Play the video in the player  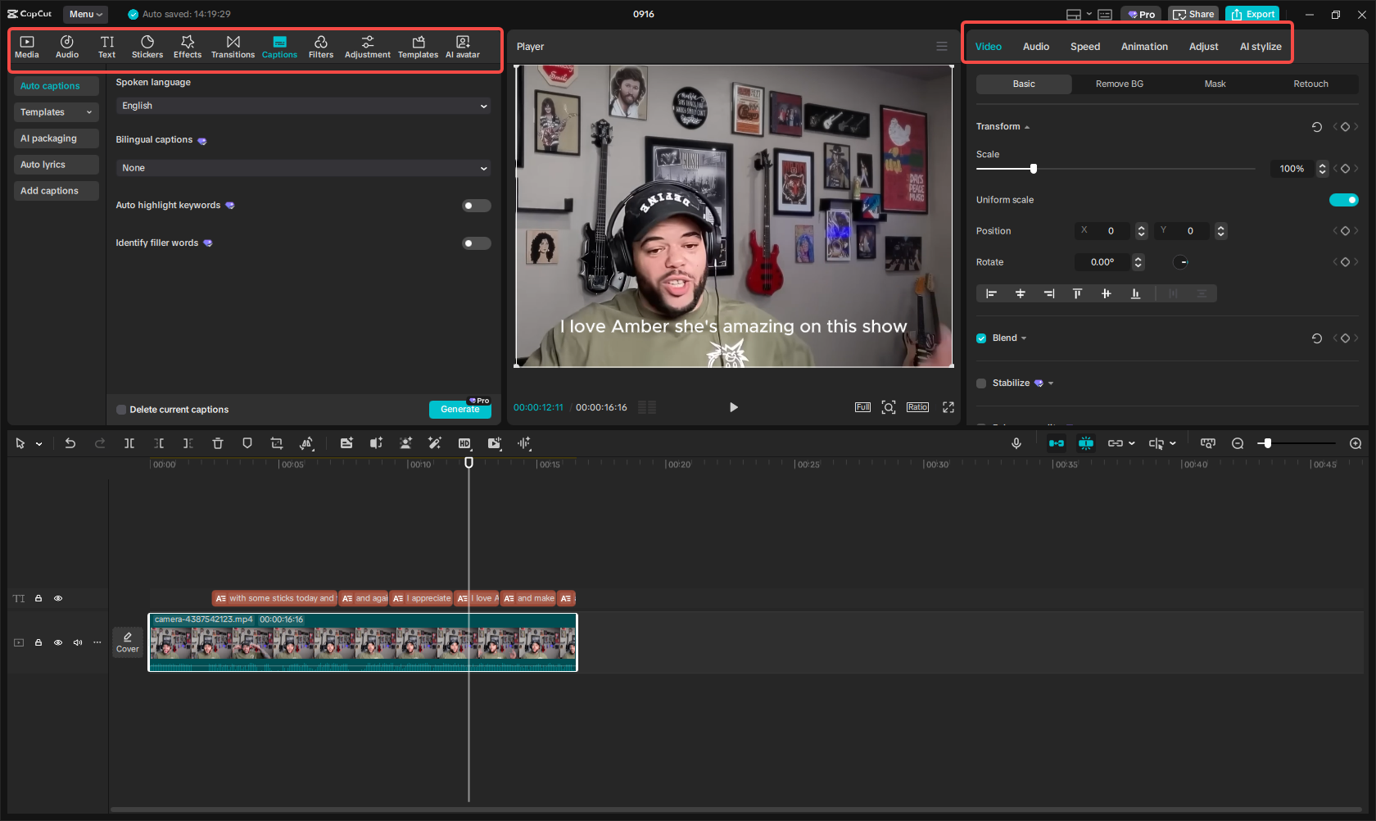[x=733, y=407]
